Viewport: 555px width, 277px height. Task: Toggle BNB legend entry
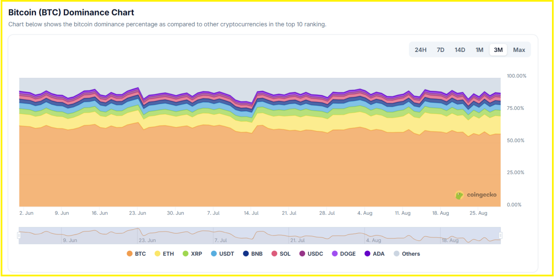tap(253, 254)
